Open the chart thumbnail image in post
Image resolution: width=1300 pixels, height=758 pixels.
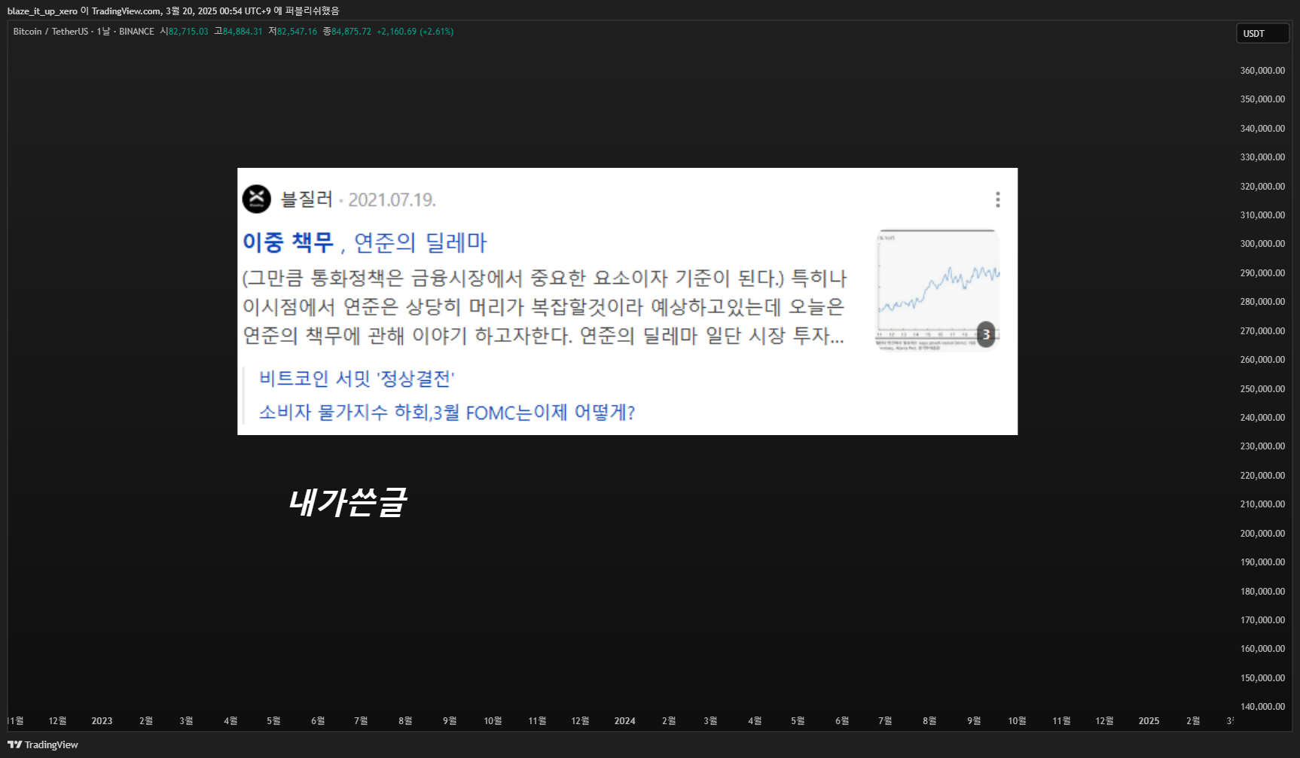pos(938,291)
